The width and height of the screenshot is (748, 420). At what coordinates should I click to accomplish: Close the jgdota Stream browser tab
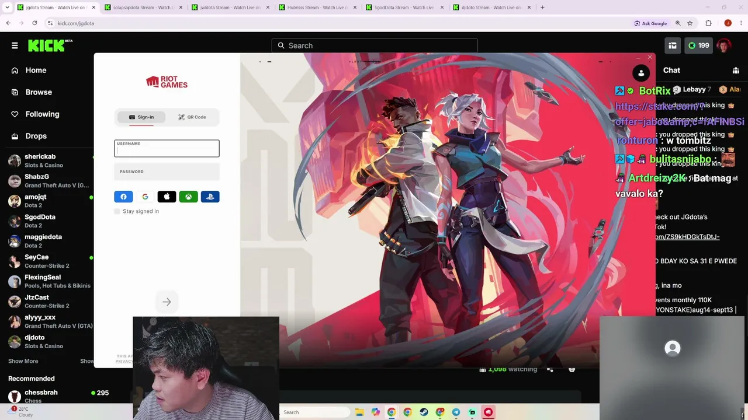click(93, 8)
